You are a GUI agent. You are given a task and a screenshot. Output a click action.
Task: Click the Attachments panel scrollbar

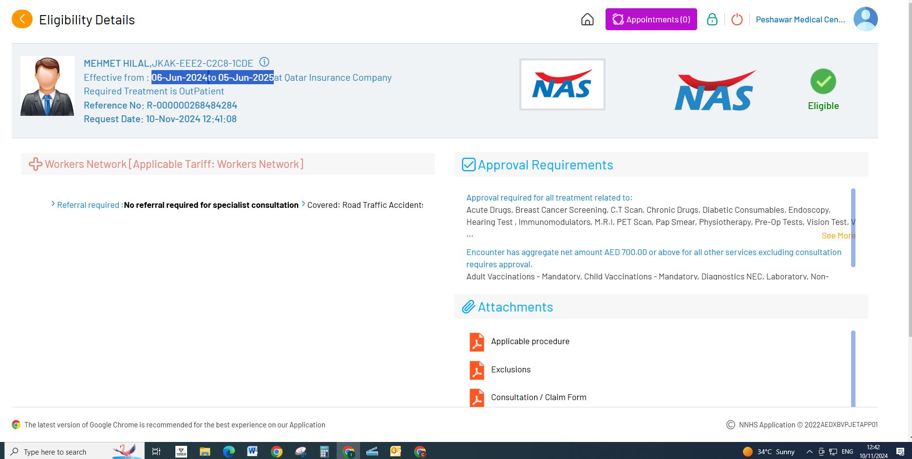click(853, 368)
